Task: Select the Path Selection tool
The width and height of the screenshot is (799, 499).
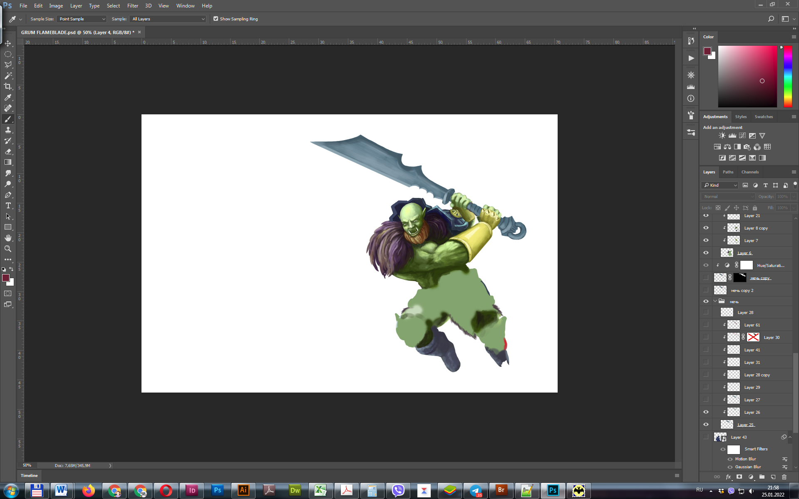Action: coord(8,216)
